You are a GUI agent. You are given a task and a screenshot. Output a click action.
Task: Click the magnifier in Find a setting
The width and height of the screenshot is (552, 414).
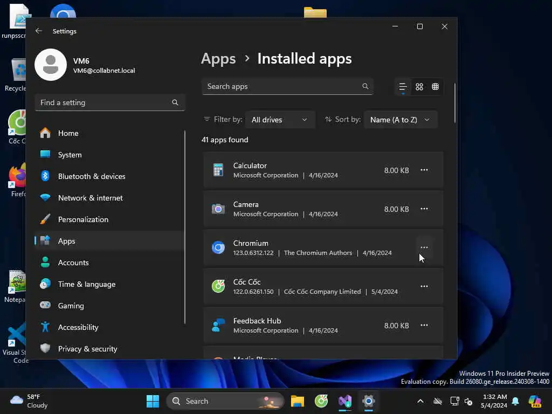[x=175, y=102]
